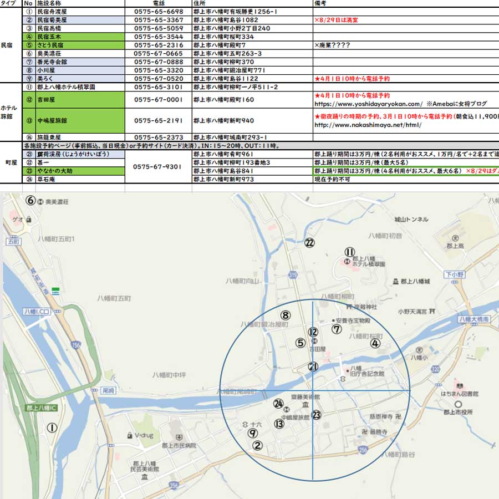The image size is (499, 499).
Task: Click the museum icon under 郡上八幡民芸美術館
Action: (145, 477)
